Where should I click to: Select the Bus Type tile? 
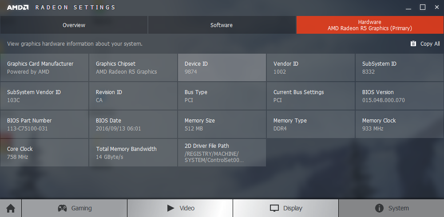click(222, 96)
